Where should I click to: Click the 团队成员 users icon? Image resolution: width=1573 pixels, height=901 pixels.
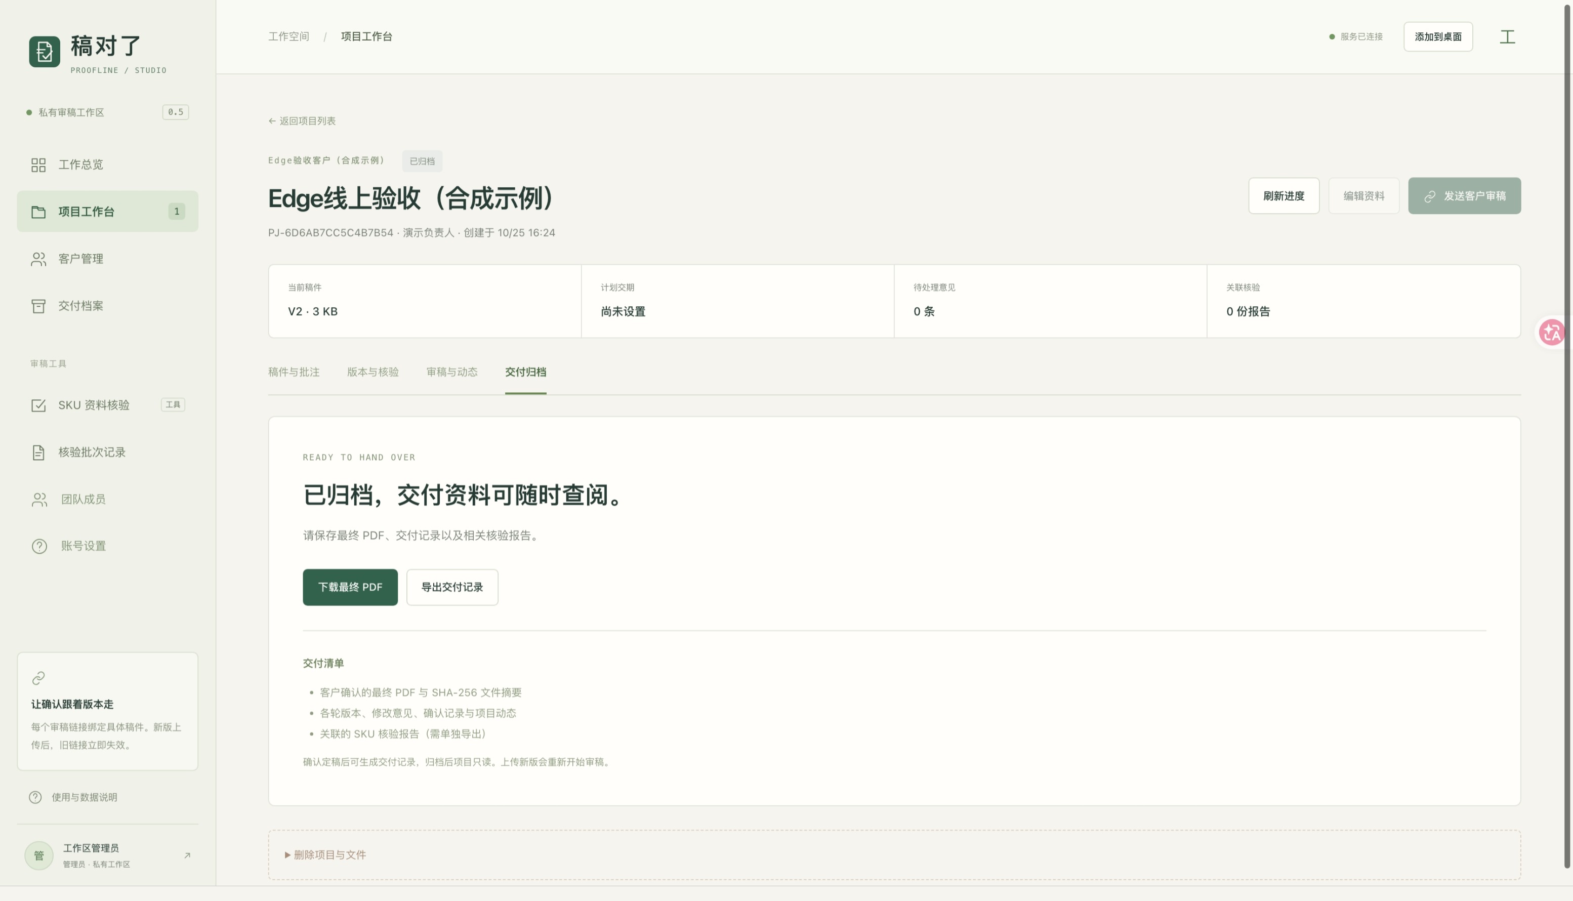tap(39, 500)
